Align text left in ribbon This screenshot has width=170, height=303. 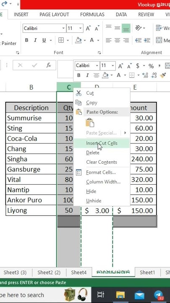coord(109,40)
